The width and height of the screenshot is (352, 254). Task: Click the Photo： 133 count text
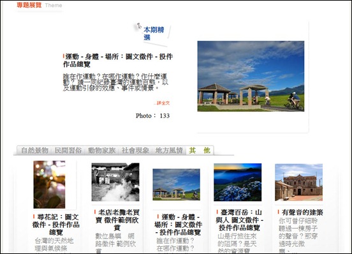[x=152, y=116]
